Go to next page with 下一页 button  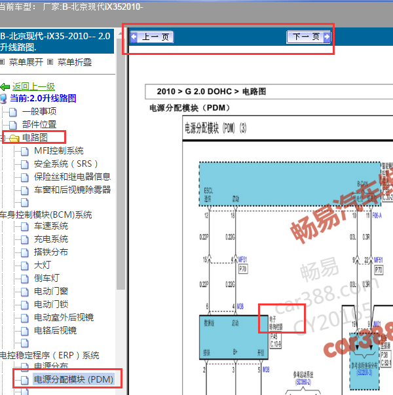[x=309, y=37]
